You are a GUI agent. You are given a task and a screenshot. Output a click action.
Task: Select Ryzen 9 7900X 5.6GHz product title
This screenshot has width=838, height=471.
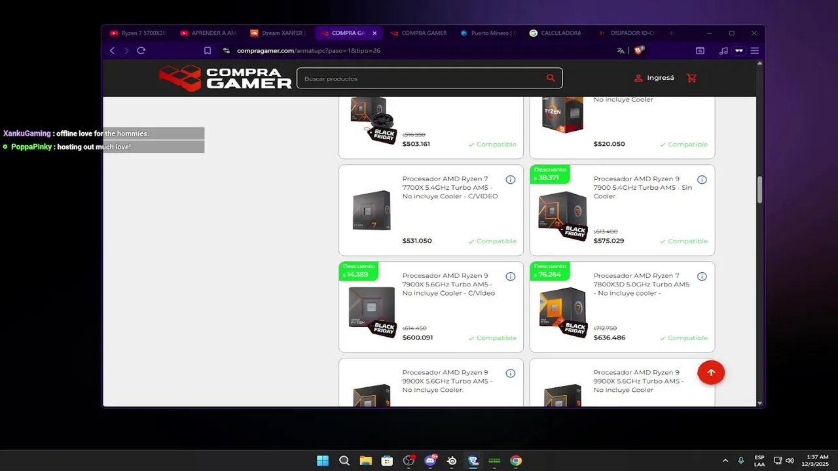449,285
